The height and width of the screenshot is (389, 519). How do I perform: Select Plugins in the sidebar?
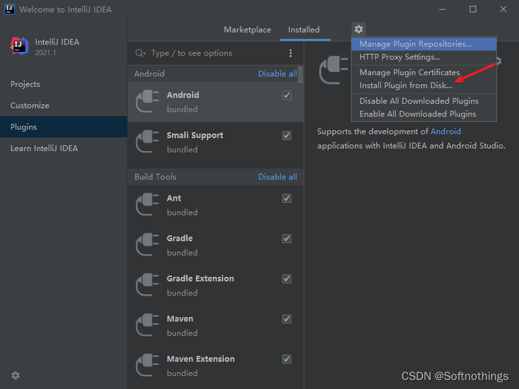tap(64, 126)
